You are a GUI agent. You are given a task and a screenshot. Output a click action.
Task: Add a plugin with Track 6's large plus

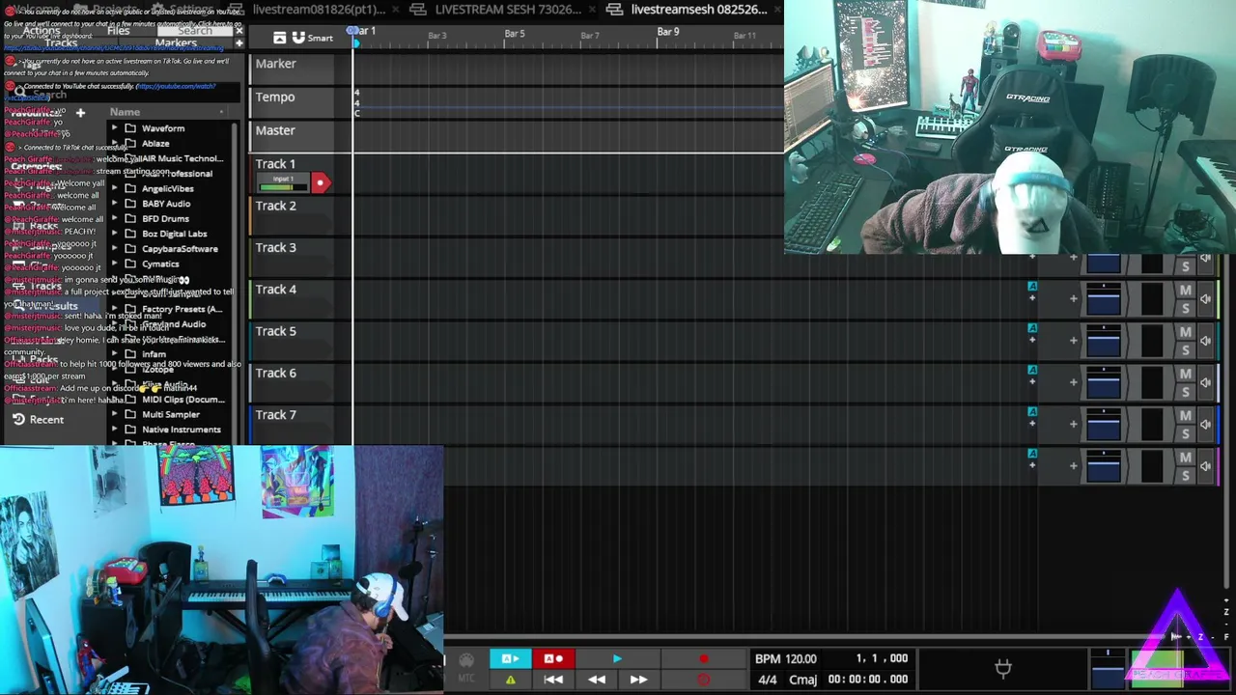[1073, 381]
